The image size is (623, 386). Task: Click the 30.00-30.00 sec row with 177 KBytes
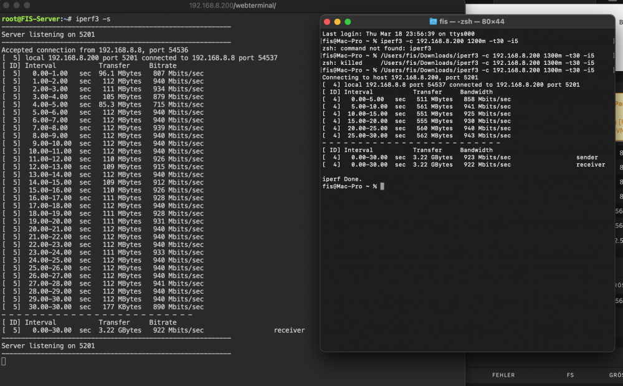tap(103, 307)
